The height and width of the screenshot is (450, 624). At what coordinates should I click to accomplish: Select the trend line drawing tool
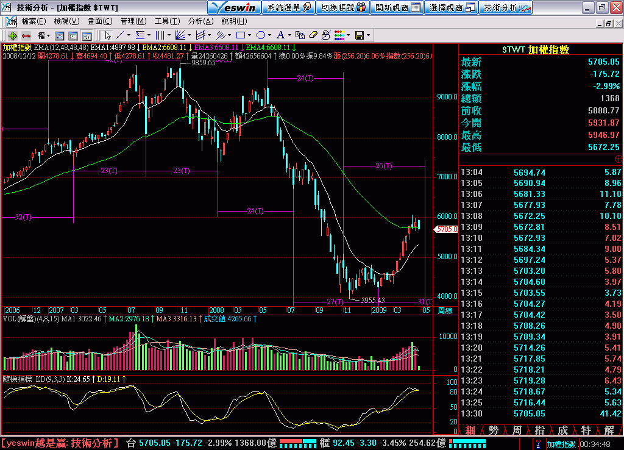click(120, 35)
